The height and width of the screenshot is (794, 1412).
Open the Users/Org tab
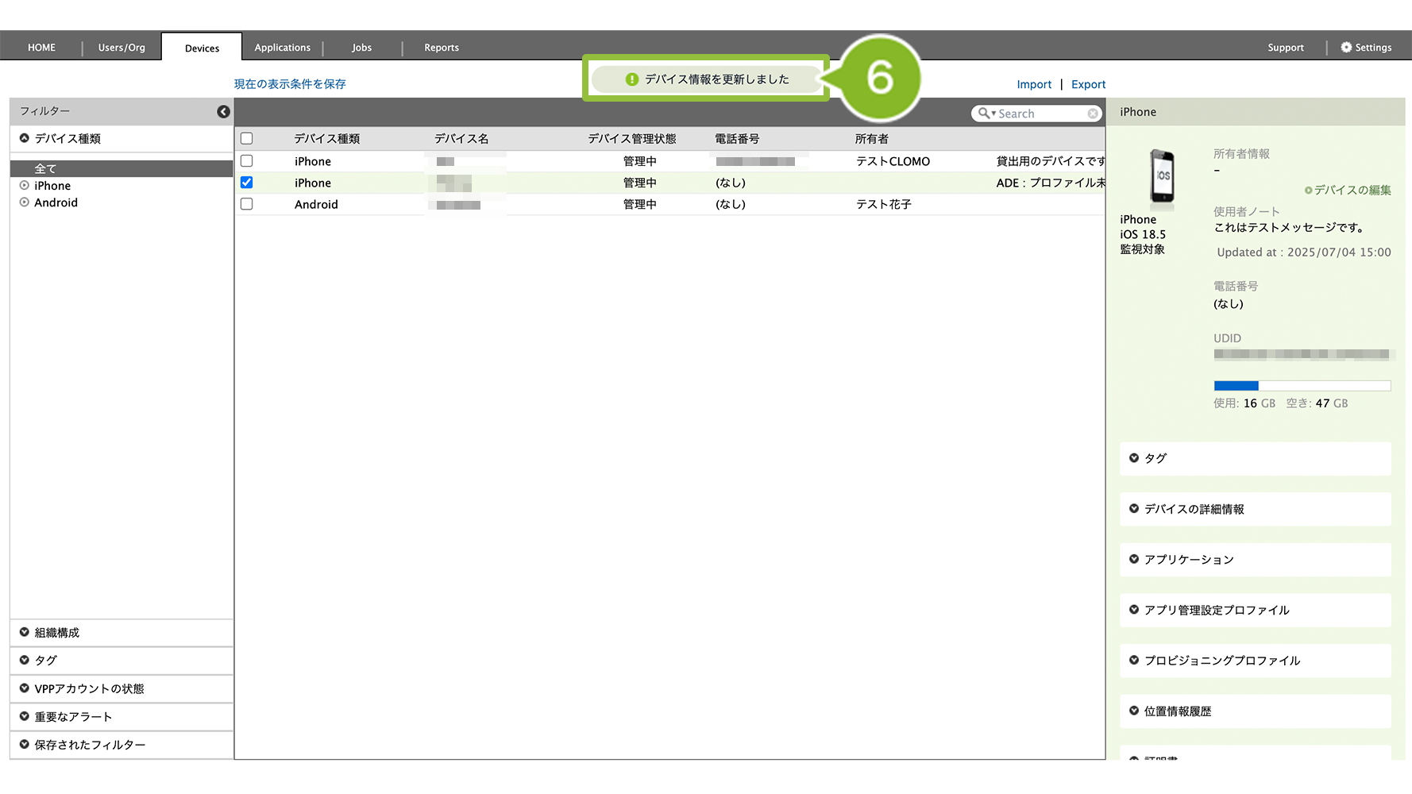[122, 48]
